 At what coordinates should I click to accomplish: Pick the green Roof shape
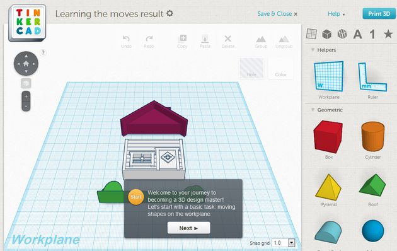pos(372,185)
